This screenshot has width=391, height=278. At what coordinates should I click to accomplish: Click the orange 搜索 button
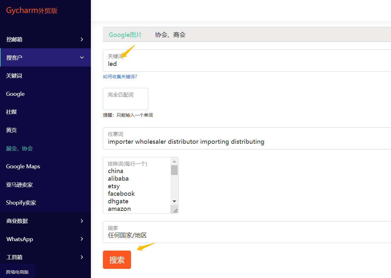click(117, 260)
